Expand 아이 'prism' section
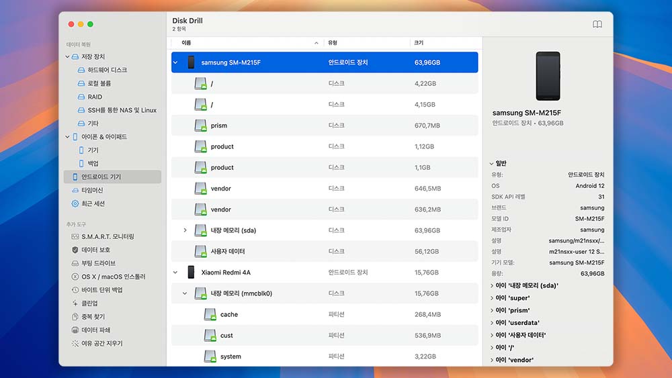672x378 pixels. 492,310
